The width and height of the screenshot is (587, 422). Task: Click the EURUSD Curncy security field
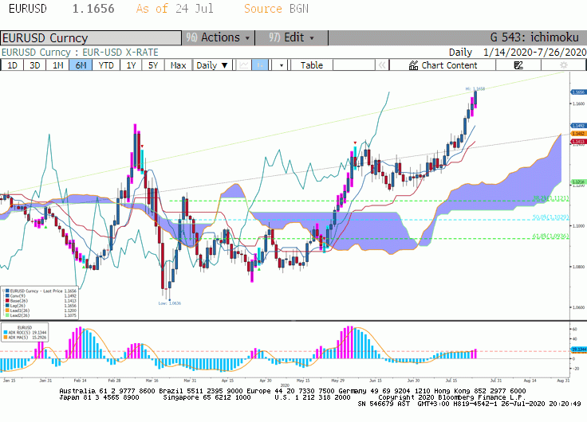(x=91, y=37)
